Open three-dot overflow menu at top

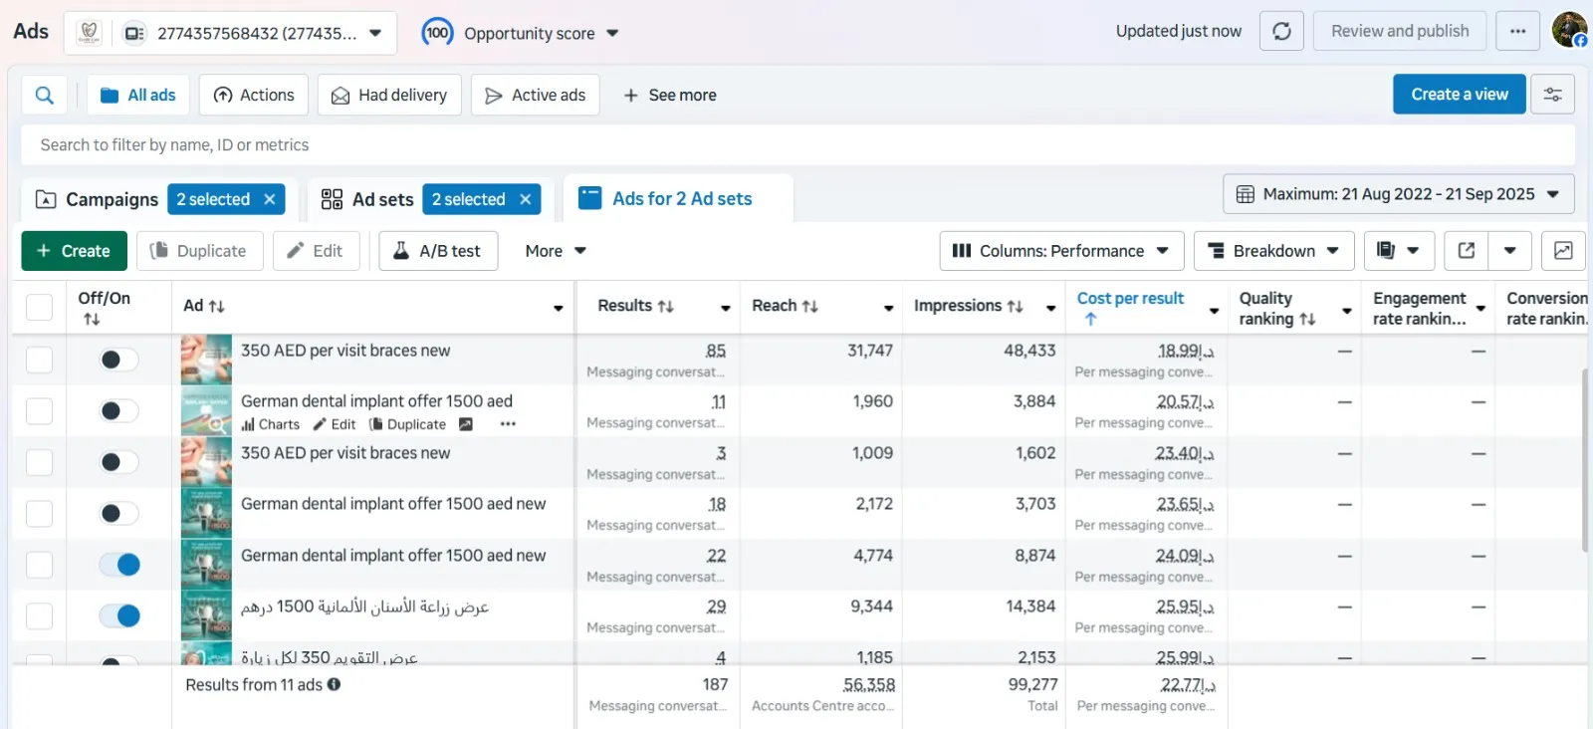(x=1517, y=31)
